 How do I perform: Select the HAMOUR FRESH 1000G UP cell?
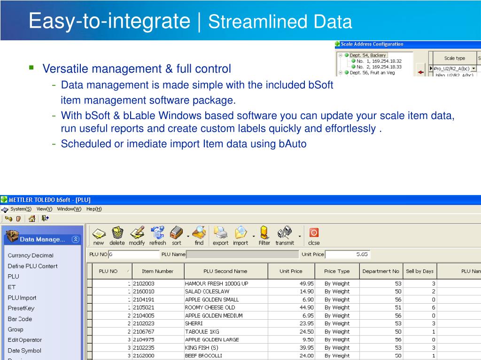(226, 284)
